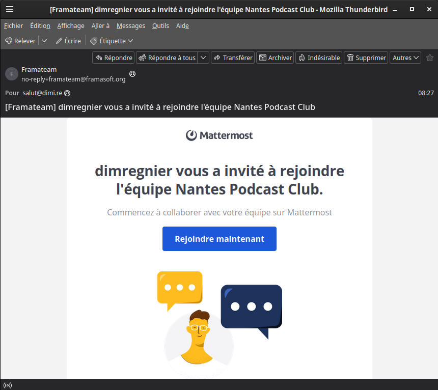Image resolution: width=438 pixels, height=390 pixels.
Task: Open Aller à menu
Action: point(100,25)
